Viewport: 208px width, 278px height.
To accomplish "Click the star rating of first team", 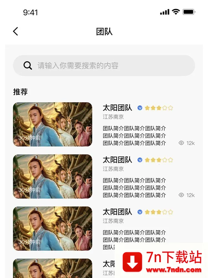I will (x=159, y=108).
